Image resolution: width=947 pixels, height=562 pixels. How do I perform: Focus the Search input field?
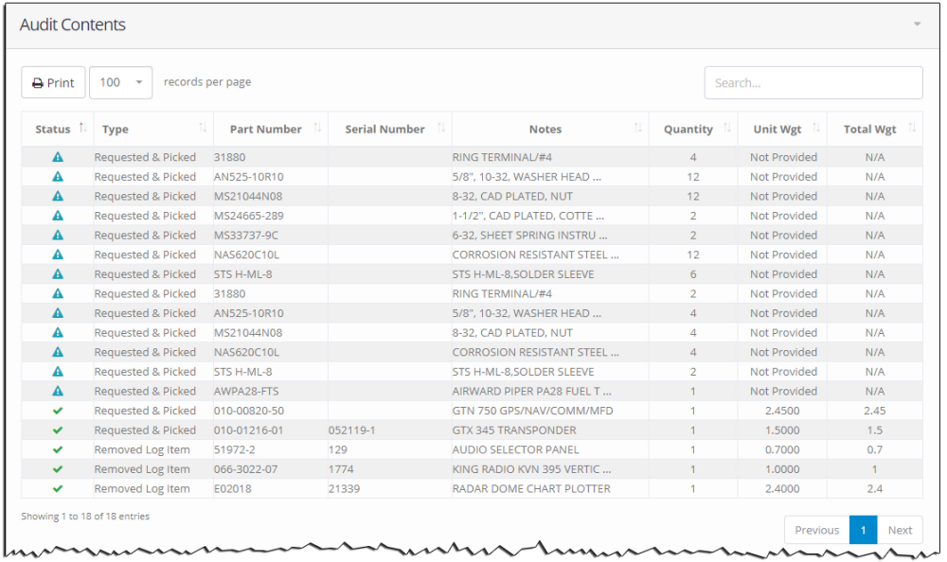click(813, 82)
